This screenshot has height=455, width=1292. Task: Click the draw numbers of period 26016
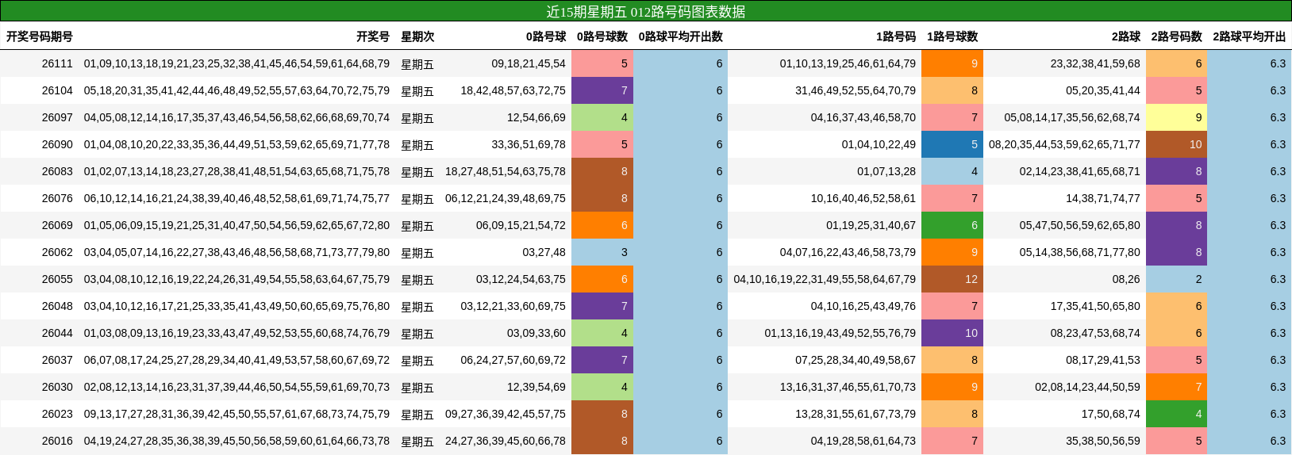[236, 441]
